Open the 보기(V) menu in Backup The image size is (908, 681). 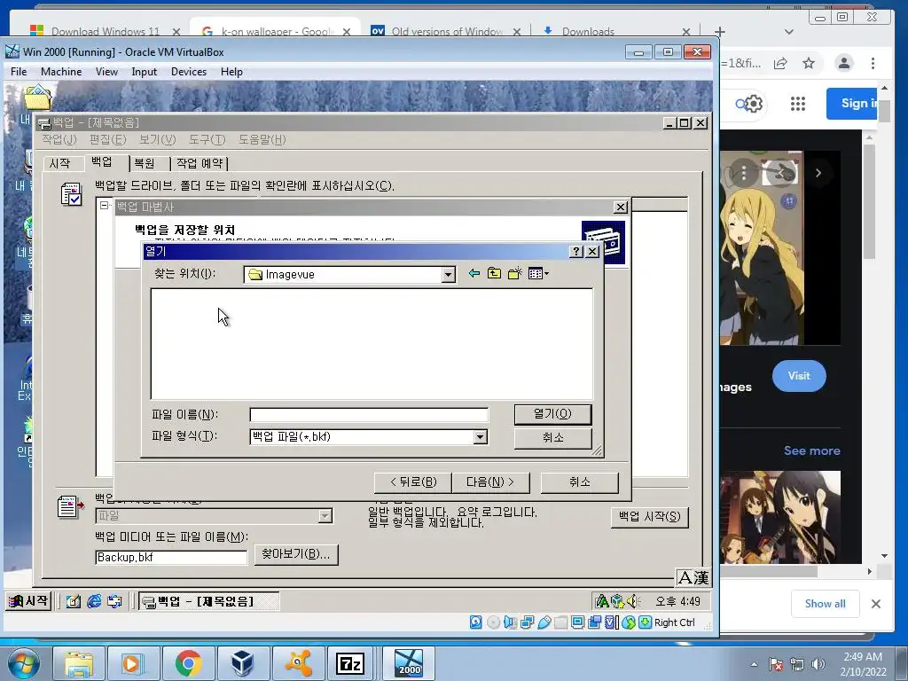tap(158, 139)
